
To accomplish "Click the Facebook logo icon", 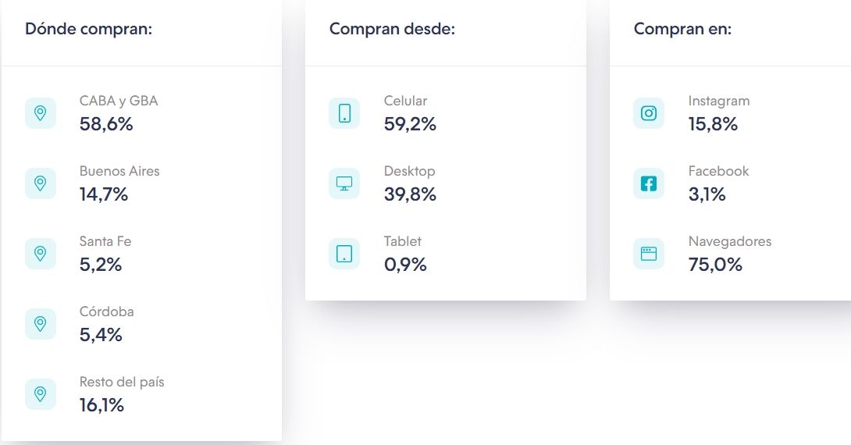I will (649, 183).
